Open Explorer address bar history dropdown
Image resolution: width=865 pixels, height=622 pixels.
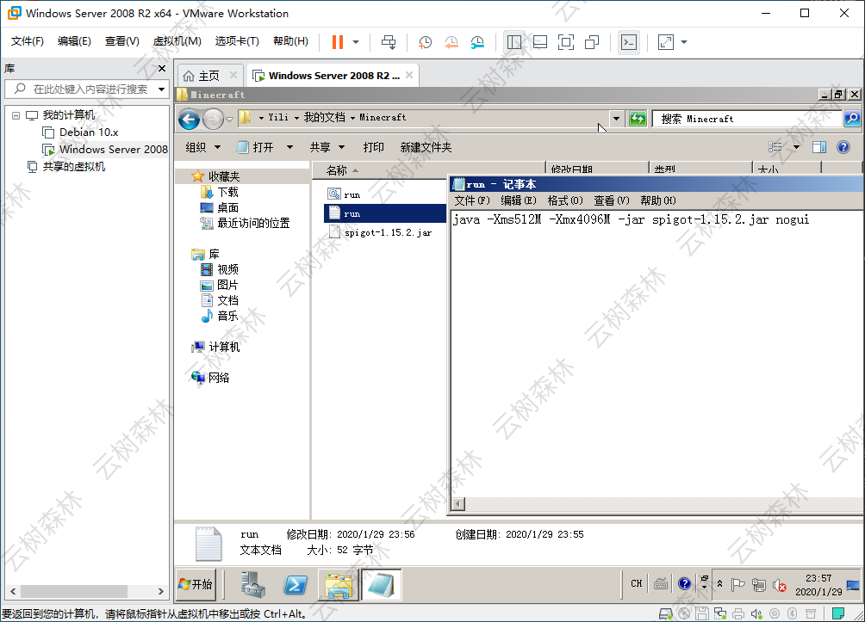[x=616, y=119]
